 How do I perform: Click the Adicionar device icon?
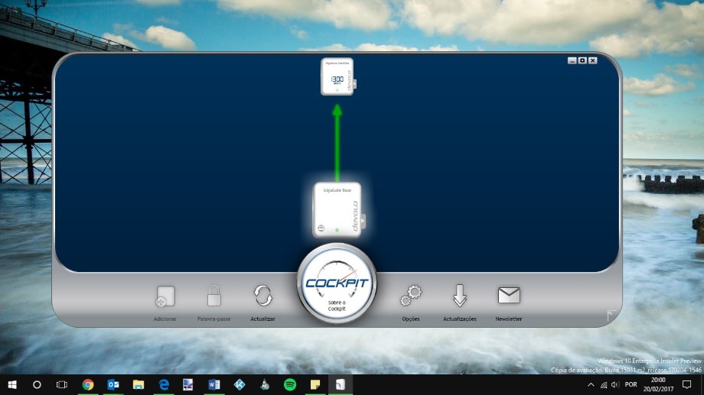[165, 297]
